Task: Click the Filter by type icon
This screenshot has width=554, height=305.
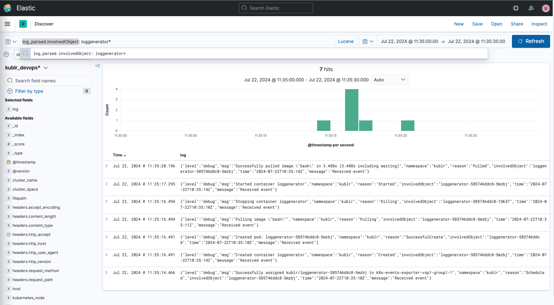Action: point(10,91)
